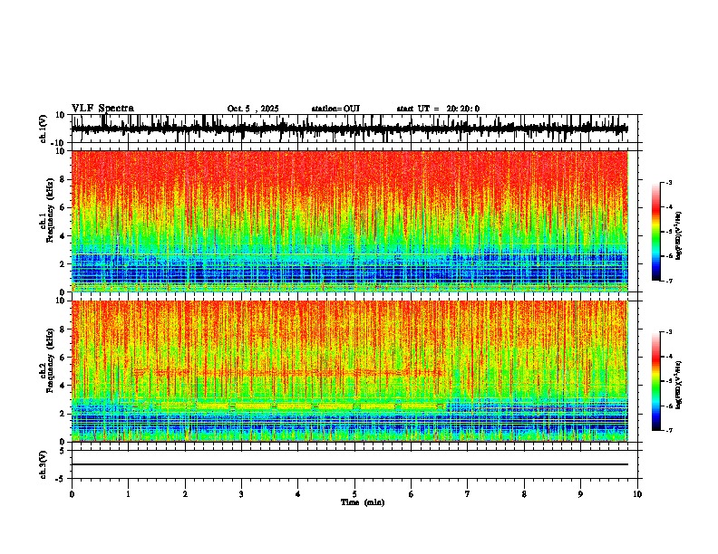Screen dimensions: 718x554
Task: Click the ch.2 PSD color scale bar
Action: (x=656, y=381)
